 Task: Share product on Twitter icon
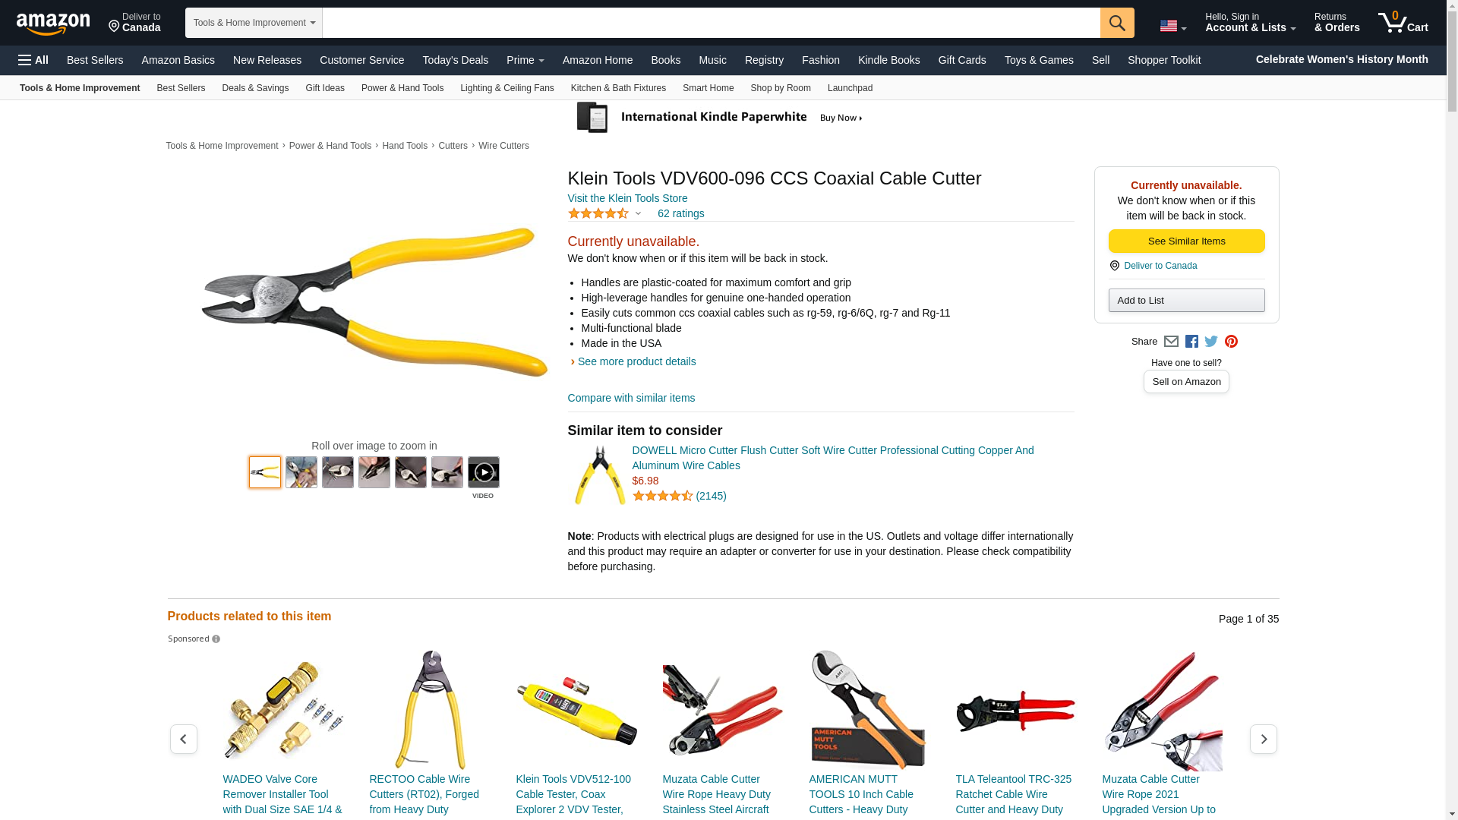coord(1211,342)
